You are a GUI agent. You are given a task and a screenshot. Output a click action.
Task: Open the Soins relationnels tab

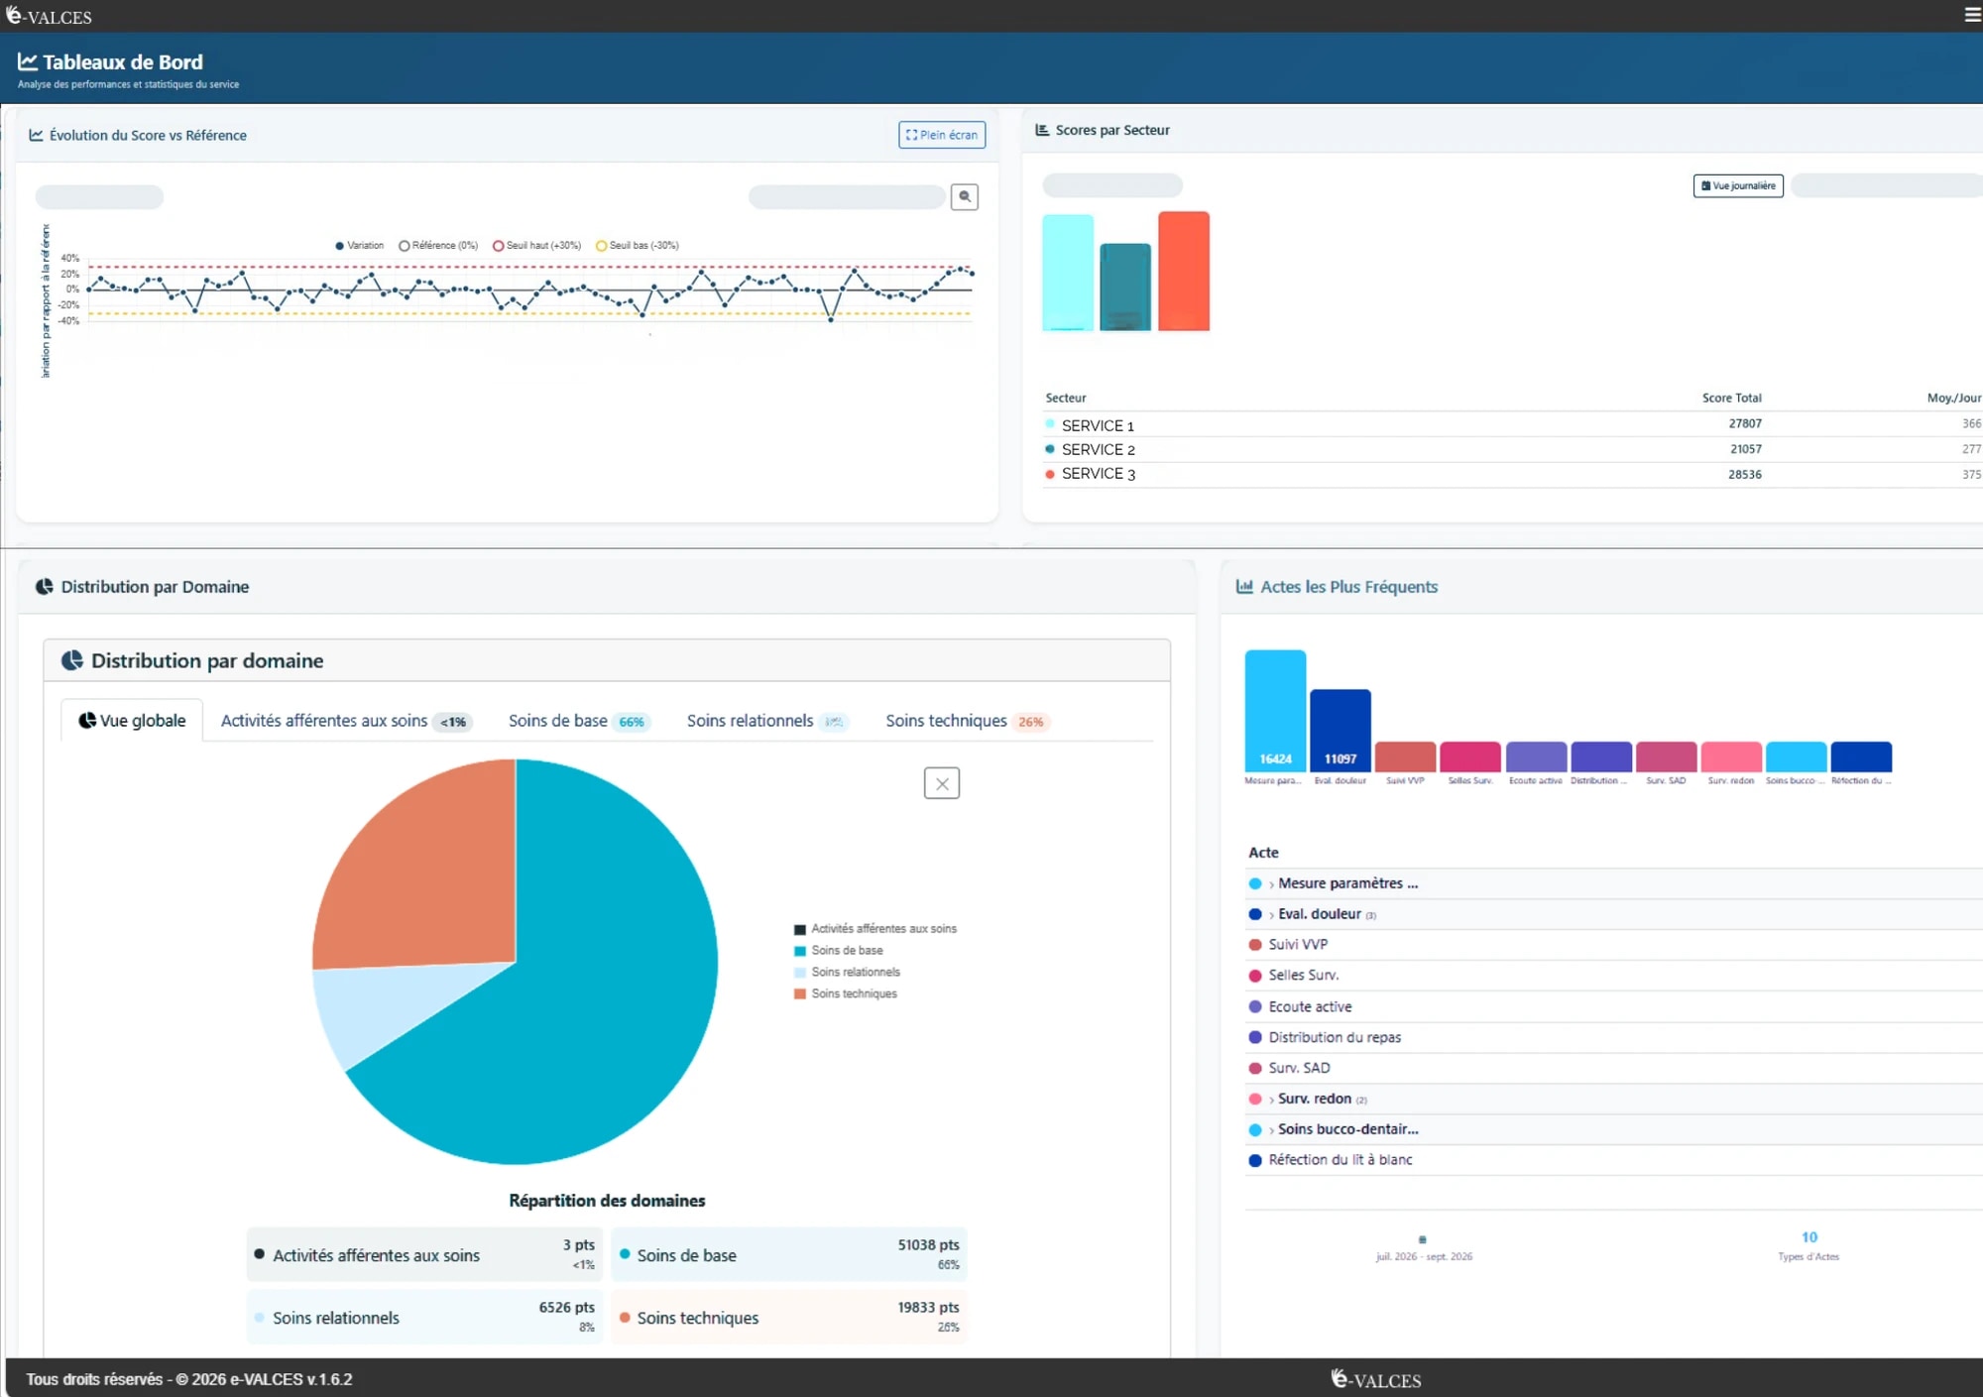(766, 721)
